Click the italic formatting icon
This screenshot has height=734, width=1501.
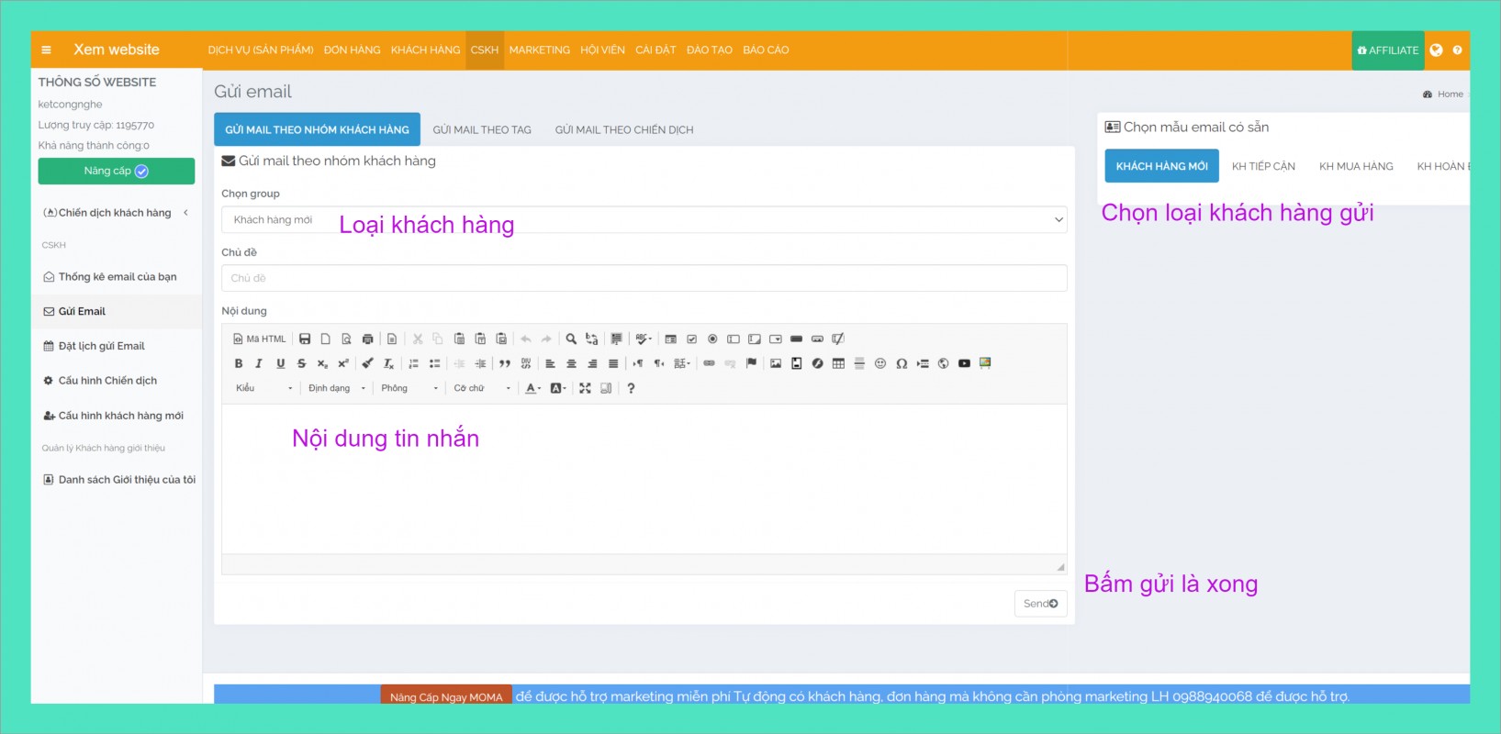[x=259, y=363]
